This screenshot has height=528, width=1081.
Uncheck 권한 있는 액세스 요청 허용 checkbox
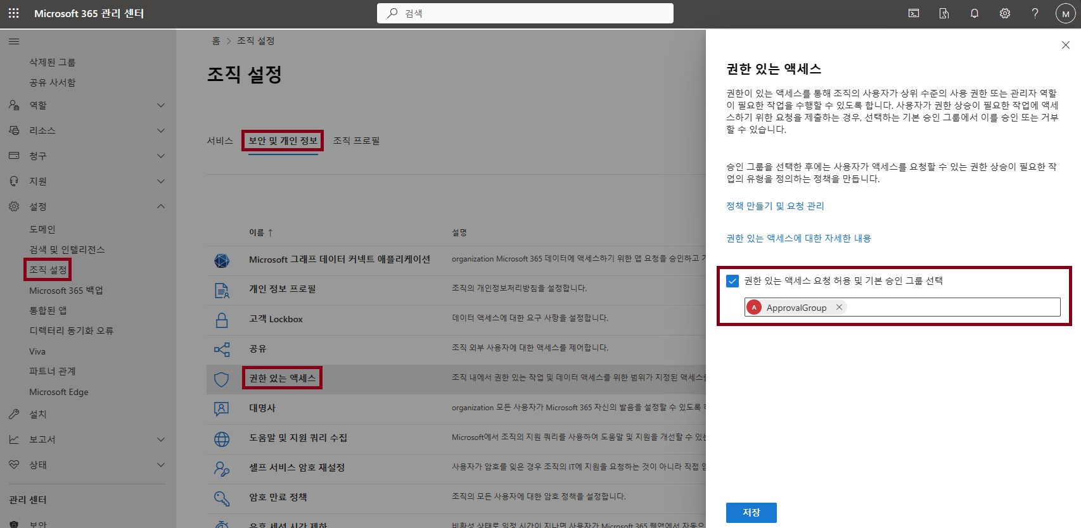(x=732, y=281)
